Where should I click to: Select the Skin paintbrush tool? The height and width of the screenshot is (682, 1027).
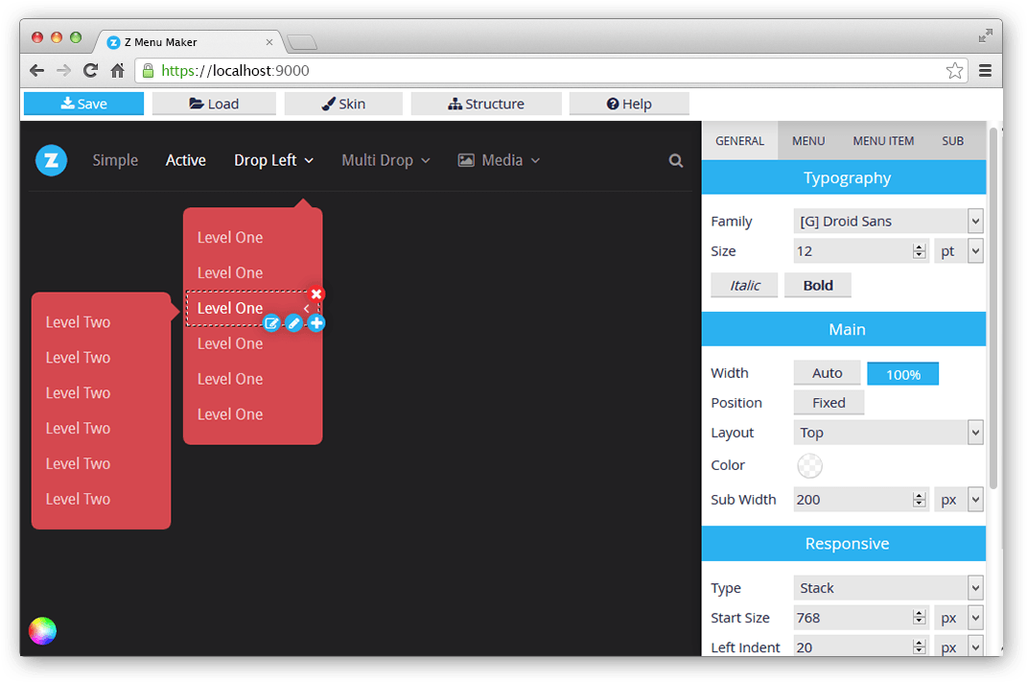(x=343, y=103)
